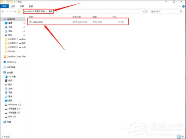Switch to large icons view in status bar

point(183,136)
